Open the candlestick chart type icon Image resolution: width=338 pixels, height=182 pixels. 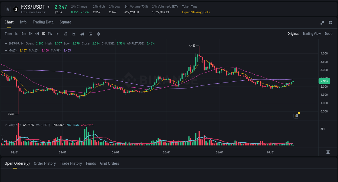click(x=82, y=34)
